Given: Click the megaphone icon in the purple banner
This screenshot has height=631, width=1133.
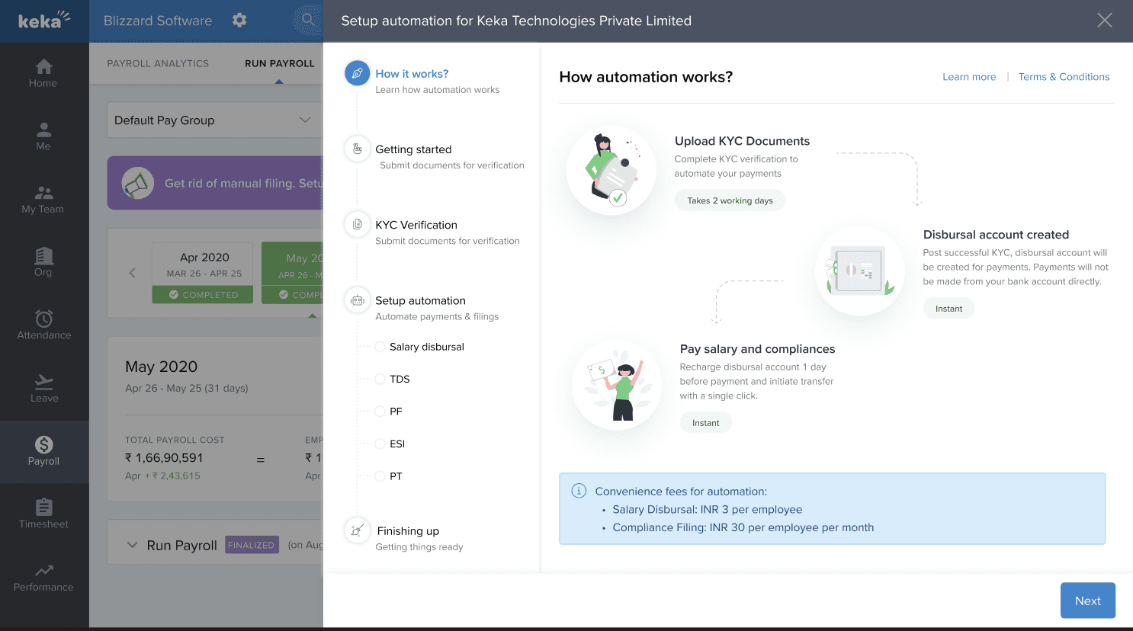Looking at the screenshot, I should [x=138, y=183].
